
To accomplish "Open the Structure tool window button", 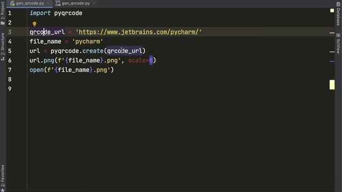I will coord(3,46).
